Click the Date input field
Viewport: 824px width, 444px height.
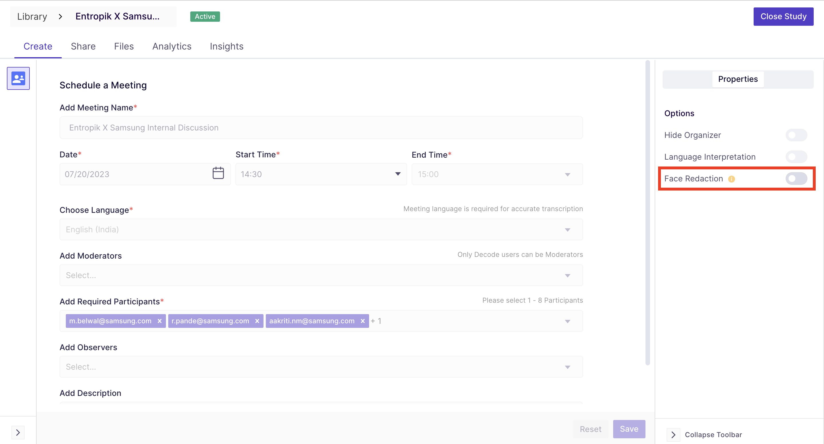coord(145,174)
